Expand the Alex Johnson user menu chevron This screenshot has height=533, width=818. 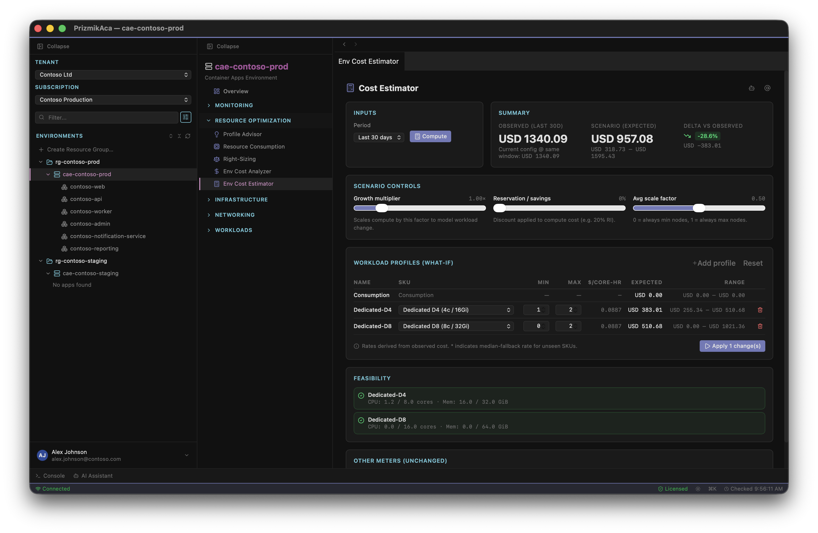[x=187, y=455]
